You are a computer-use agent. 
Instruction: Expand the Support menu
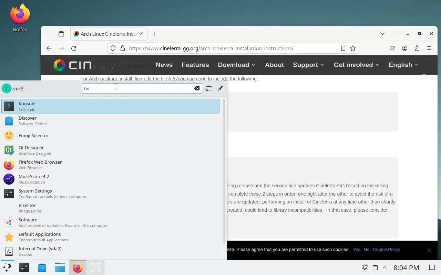pos(308,65)
